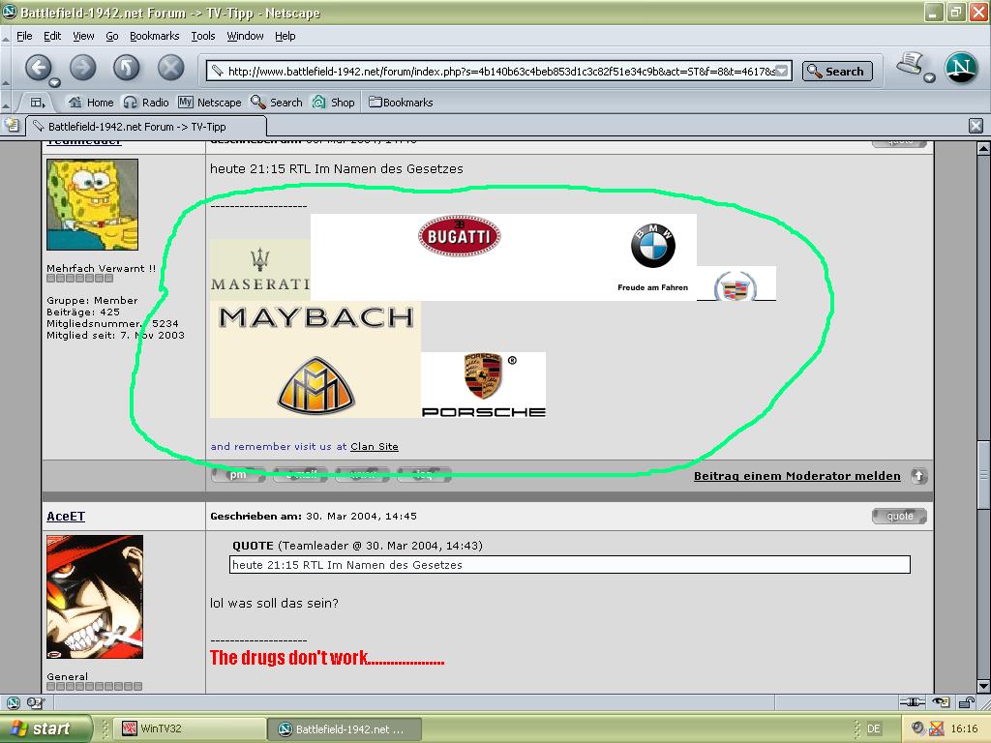Open the Windows start menu
This screenshot has height=743, width=991.
point(45,728)
